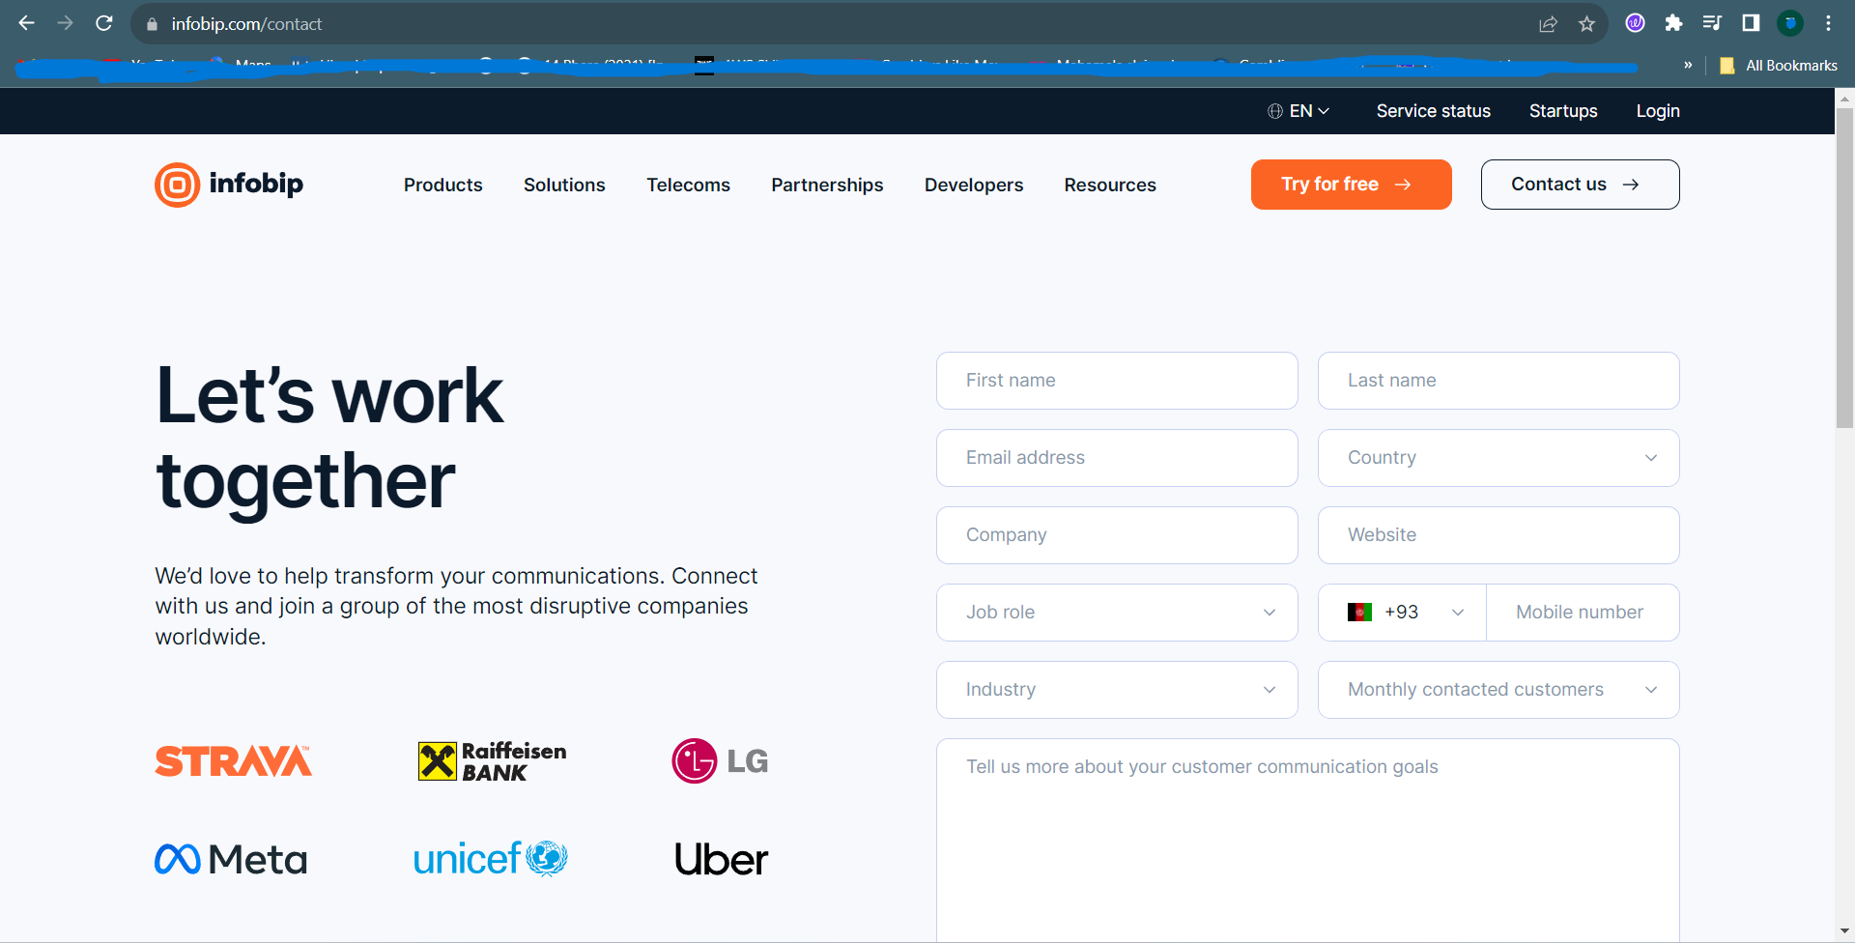The width and height of the screenshot is (1855, 943).
Task: Click the scrollbar up arrow
Action: coord(1844,98)
